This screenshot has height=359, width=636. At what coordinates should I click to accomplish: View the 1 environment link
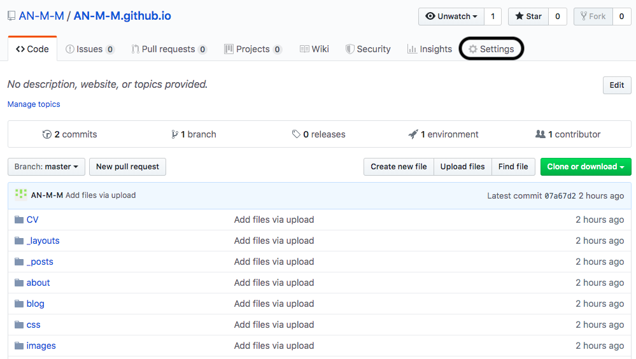tap(443, 134)
